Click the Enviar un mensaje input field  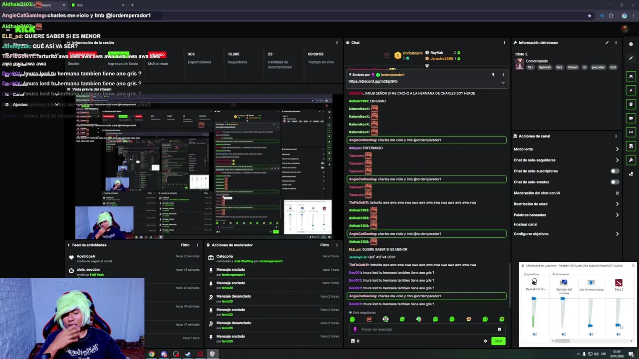pos(427,330)
